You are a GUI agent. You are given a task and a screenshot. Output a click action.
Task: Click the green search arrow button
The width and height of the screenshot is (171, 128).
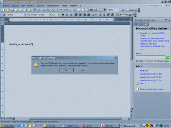coord(168,57)
